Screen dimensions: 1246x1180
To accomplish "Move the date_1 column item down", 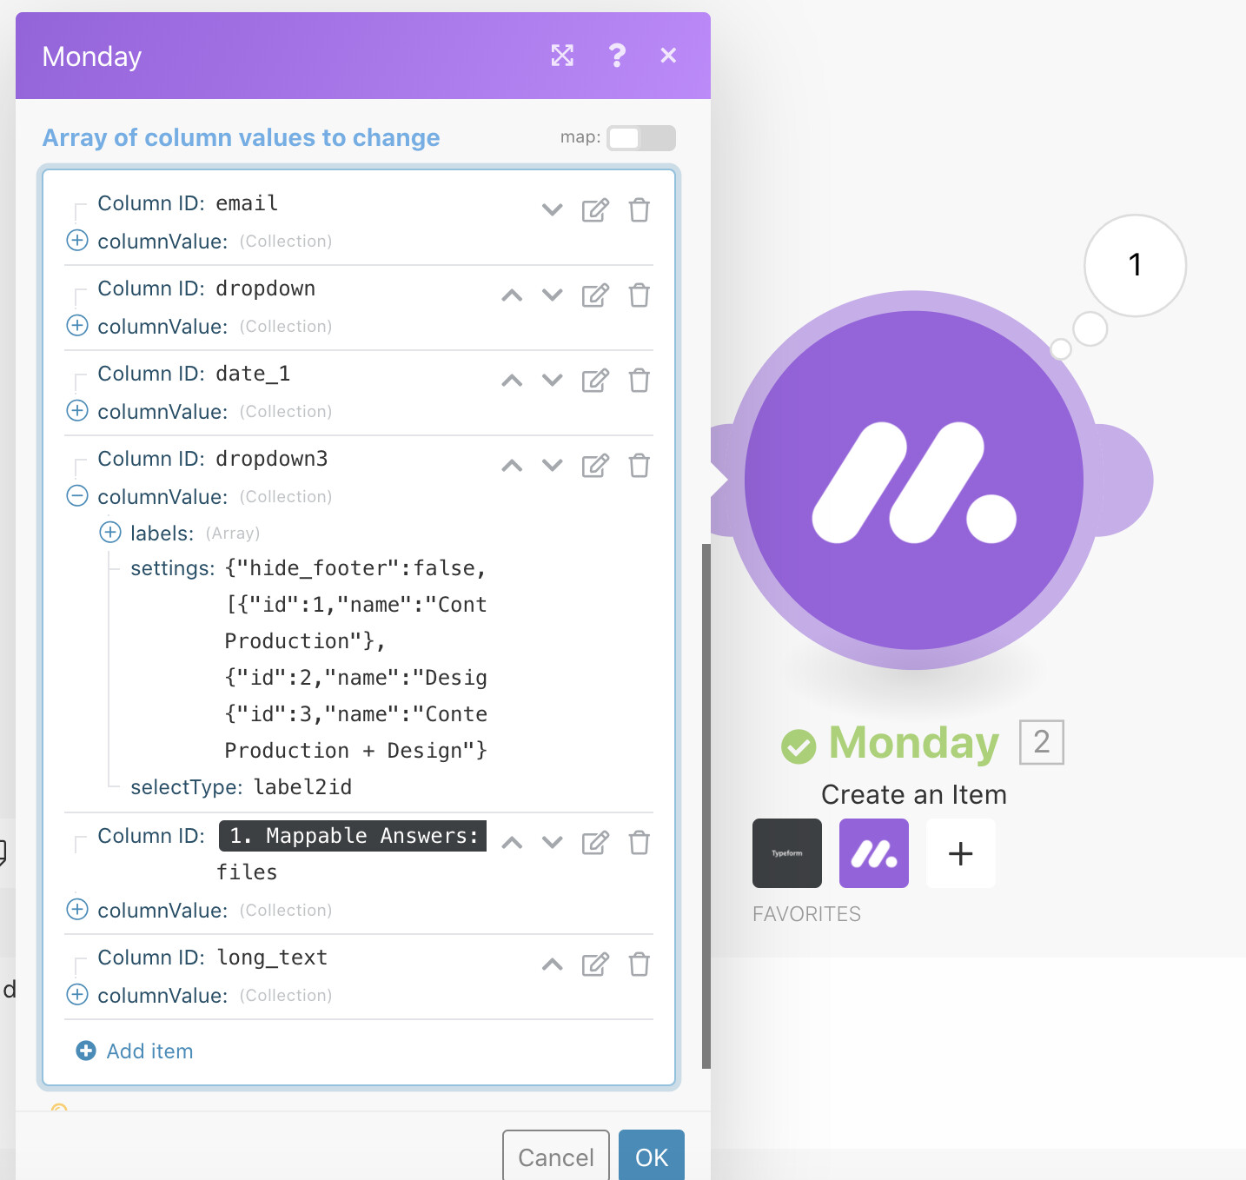I will click(x=552, y=380).
